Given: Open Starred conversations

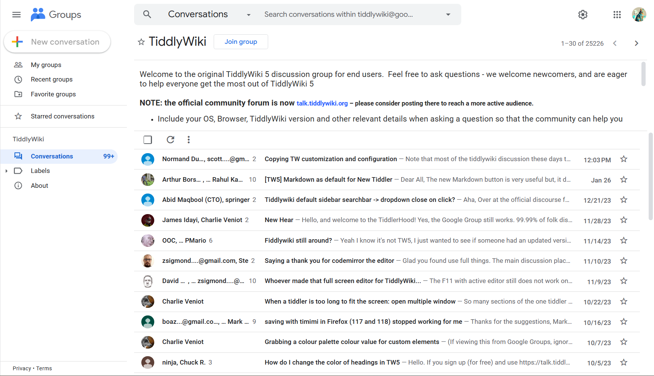Looking at the screenshot, I should tap(62, 116).
